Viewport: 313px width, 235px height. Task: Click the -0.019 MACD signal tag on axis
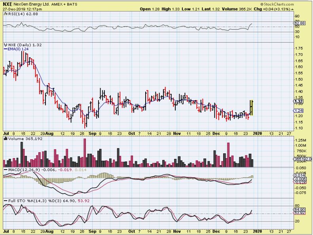click(300, 182)
